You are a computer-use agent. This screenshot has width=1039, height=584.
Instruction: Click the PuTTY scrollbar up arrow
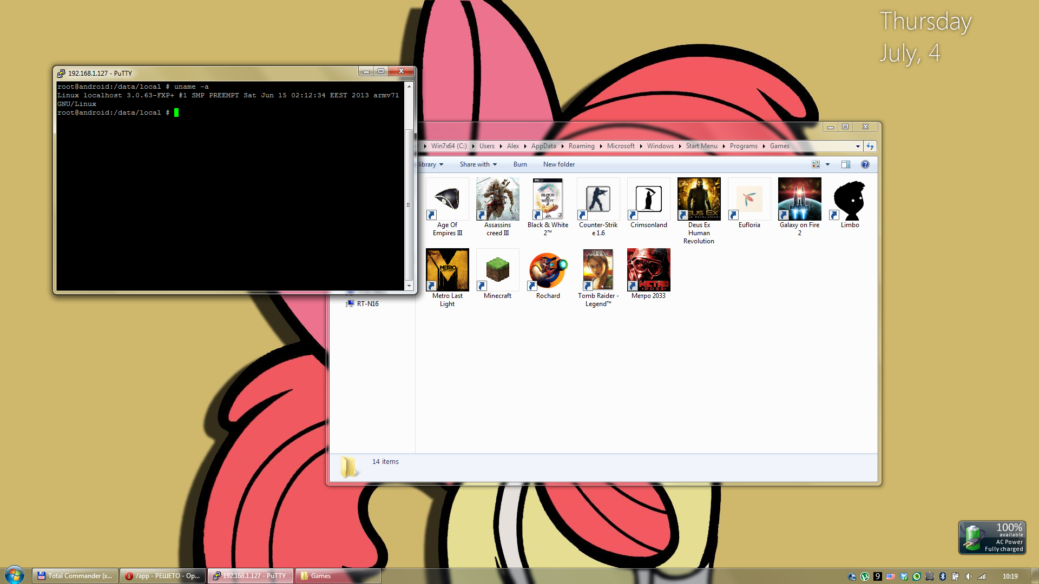point(409,86)
